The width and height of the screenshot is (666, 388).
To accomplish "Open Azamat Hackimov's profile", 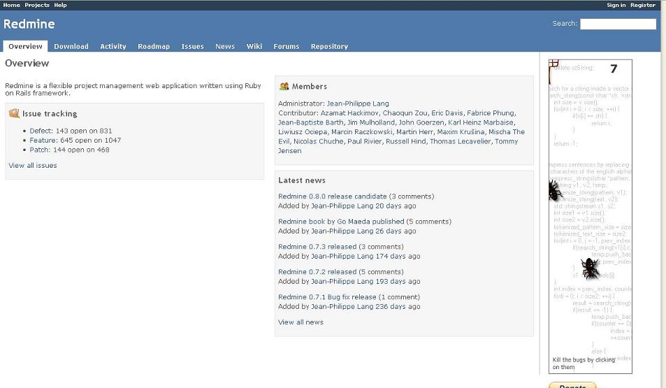I will point(349,113).
